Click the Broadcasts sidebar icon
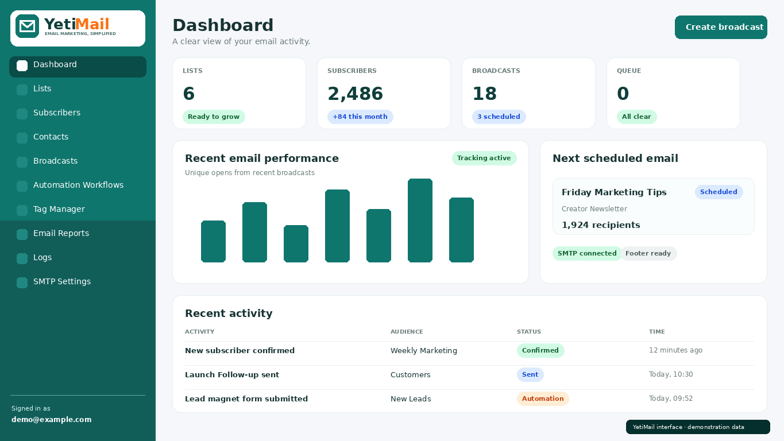 point(22,163)
